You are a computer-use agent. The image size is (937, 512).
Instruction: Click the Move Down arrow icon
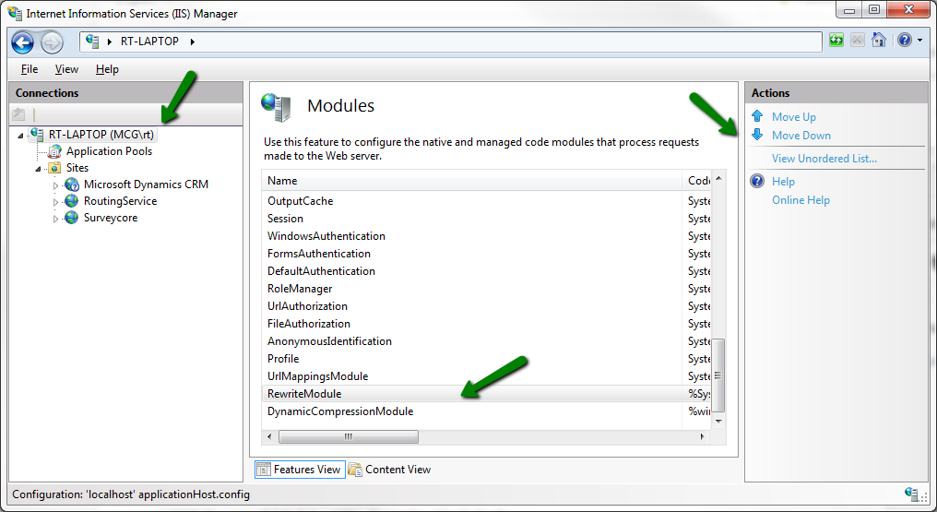[x=757, y=135]
